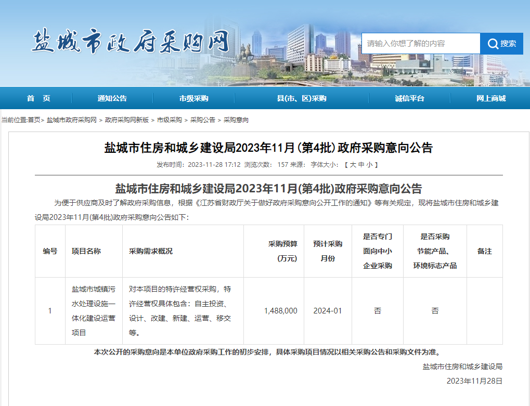Click the bold disclaimer 本次公开的采购意向
The height and width of the screenshot is (406, 530).
(x=268, y=352)
